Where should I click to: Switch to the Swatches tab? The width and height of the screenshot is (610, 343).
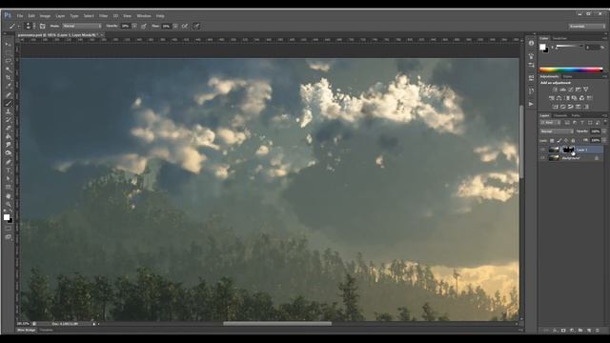click(559, 38)
